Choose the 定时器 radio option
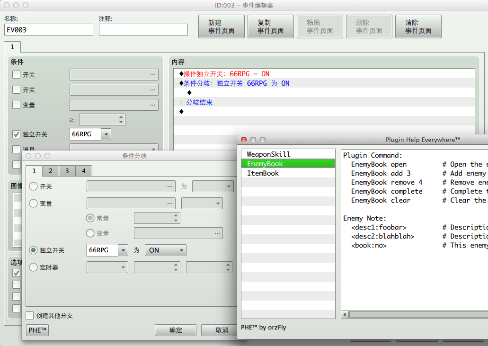This screenshot has width=488, height=346. coord(33,267)
